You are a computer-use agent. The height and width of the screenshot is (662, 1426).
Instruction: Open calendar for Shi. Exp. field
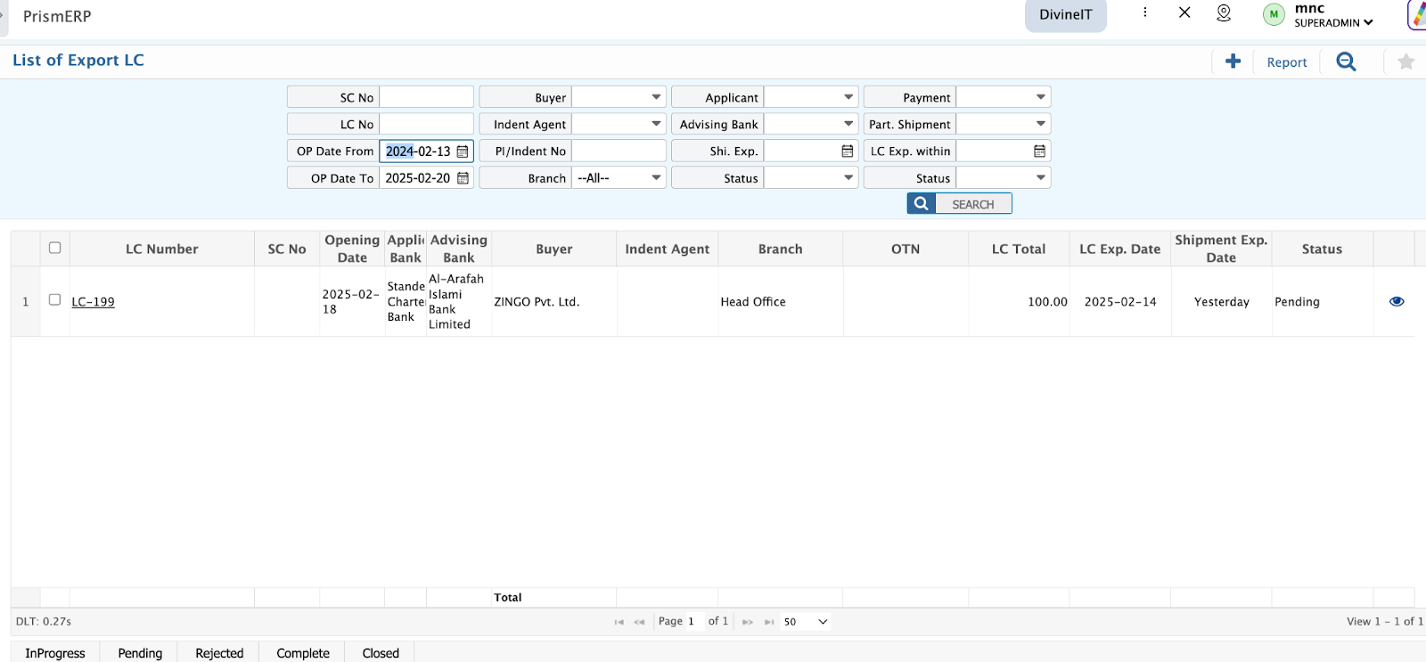[847, 151]
